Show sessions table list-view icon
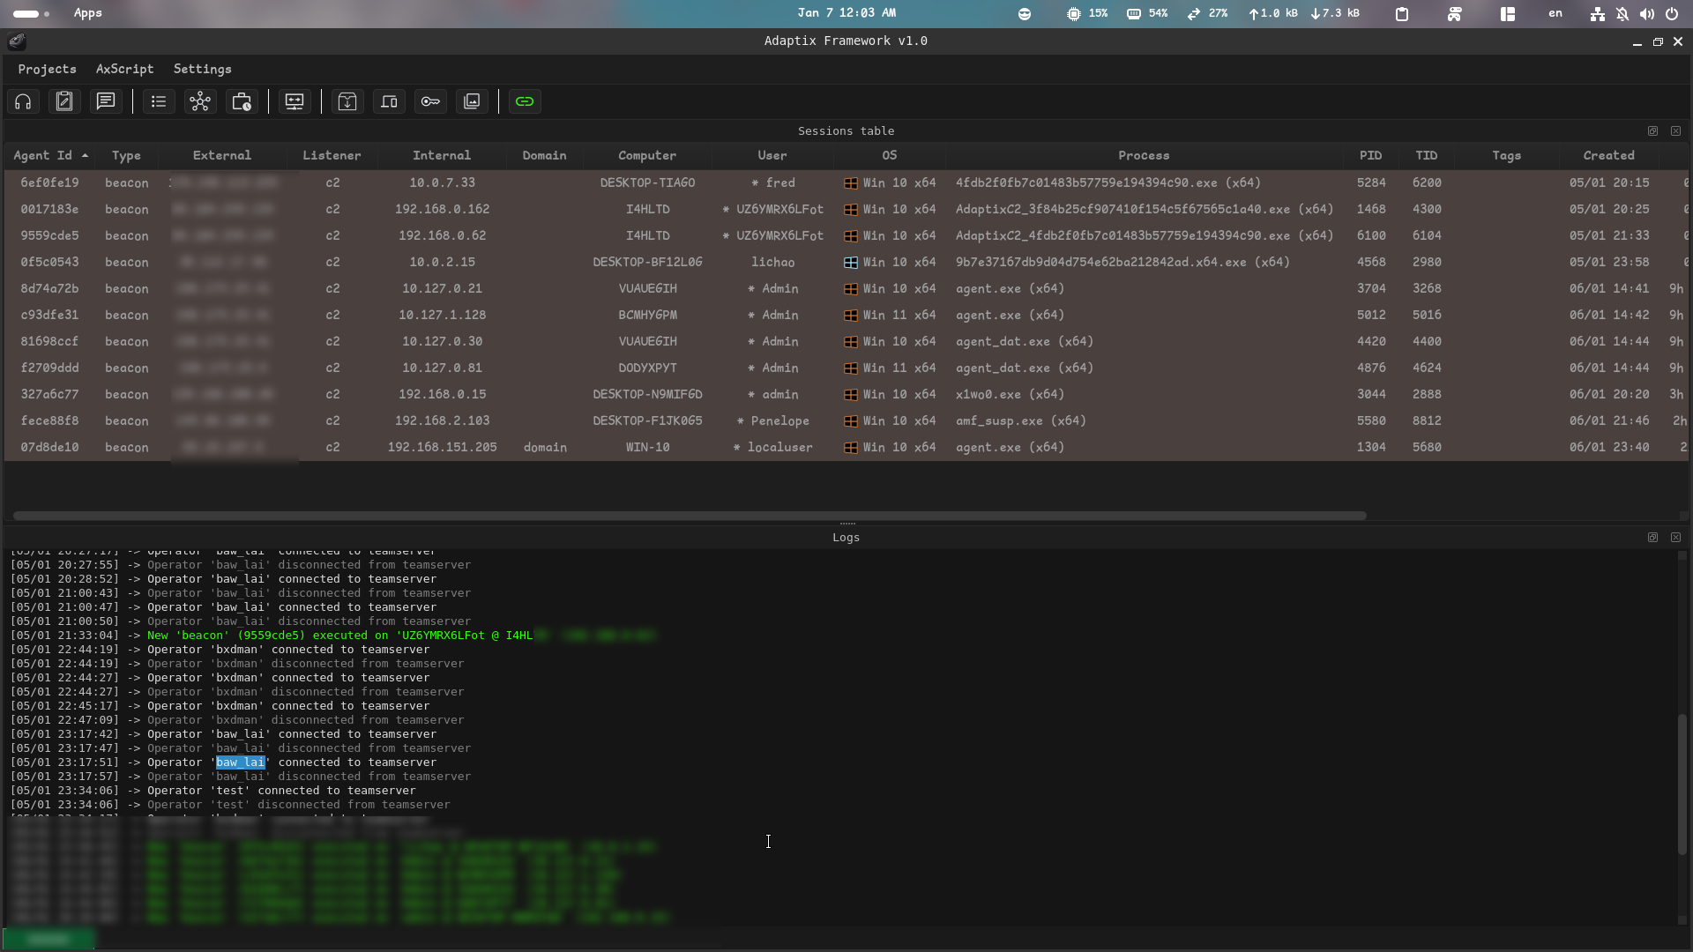The height and width of the screenshot is (952, 1693). pyautogui.click(x=159, y=102)
